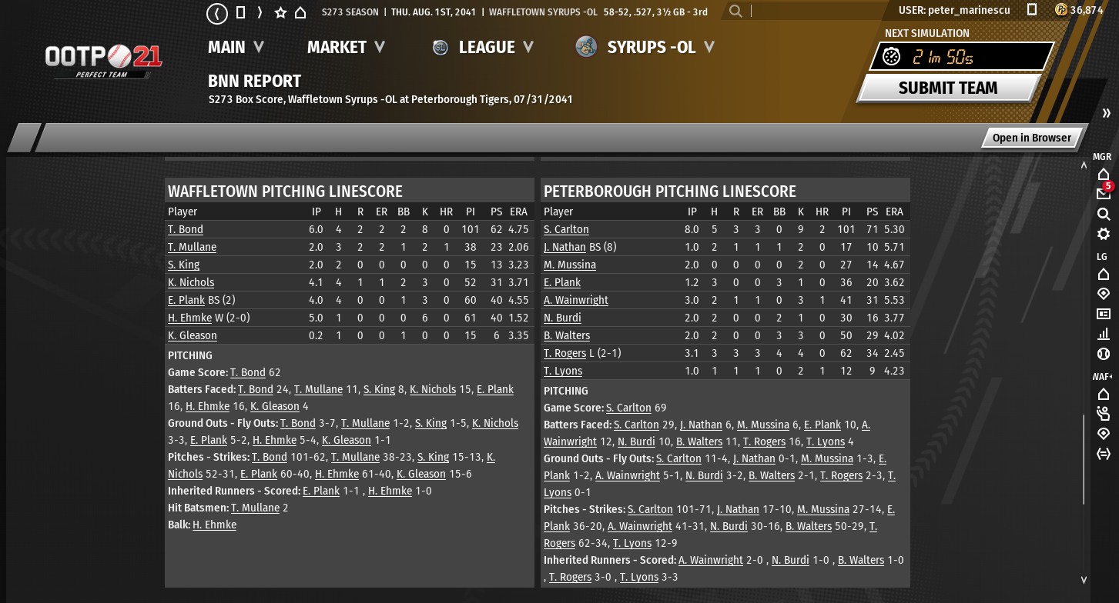The height and width of the screenshot is (603, 1119).
Task: Click the search input field in top bar
Action: pos(809,12)
